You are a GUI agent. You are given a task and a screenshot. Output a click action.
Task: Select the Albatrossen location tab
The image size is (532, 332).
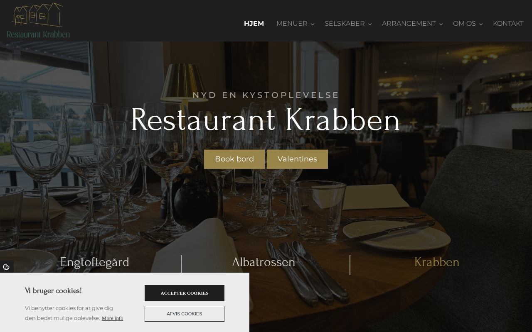point(264,262)
